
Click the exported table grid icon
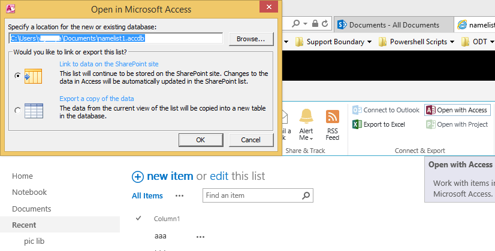[34, 111]
